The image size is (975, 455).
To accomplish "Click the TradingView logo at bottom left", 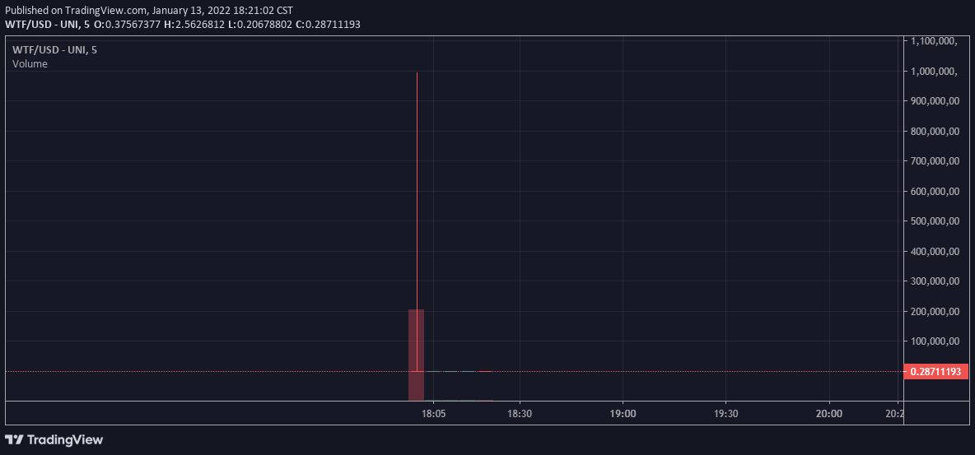I will [x=54, y=440].
